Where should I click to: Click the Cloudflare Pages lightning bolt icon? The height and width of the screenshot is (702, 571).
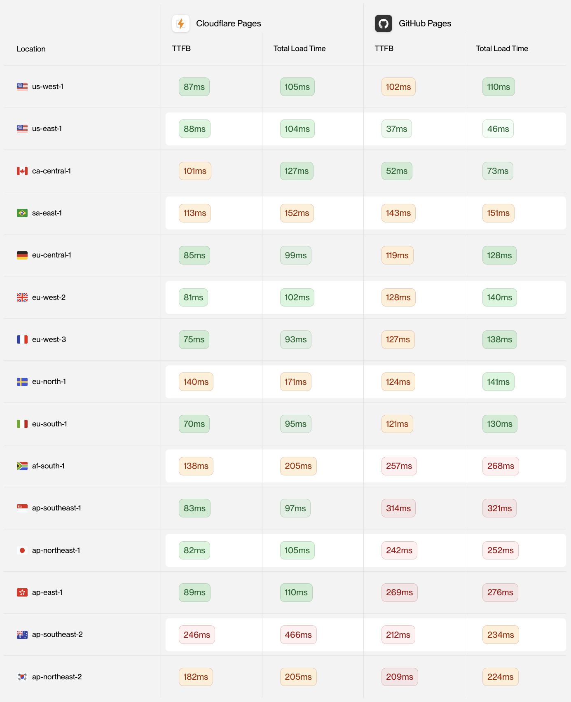tap(181, 23)
